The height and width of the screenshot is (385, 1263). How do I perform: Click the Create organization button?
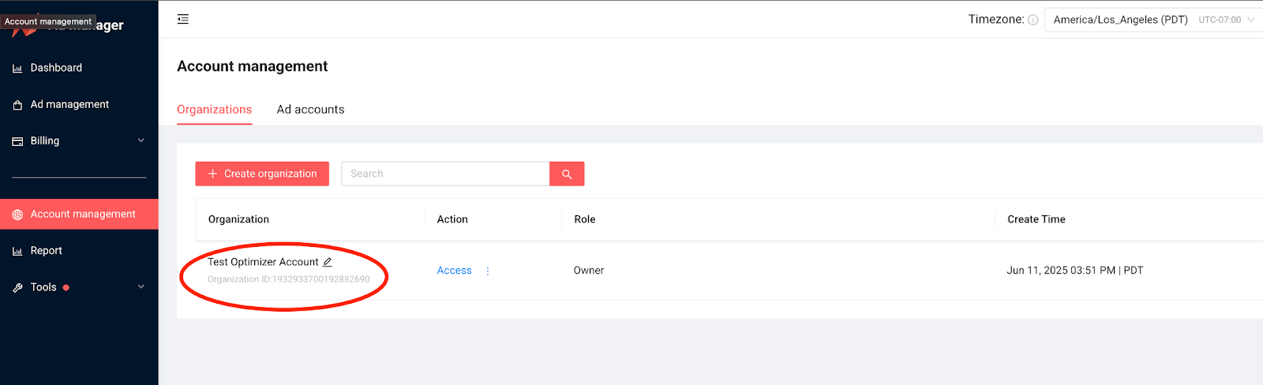coord(262,174)
